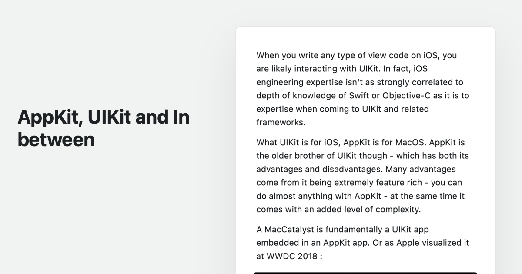Click the text "WWDC 2018" in the last paragraph
Screen dimensions: 522x274
tap(292, 256)
